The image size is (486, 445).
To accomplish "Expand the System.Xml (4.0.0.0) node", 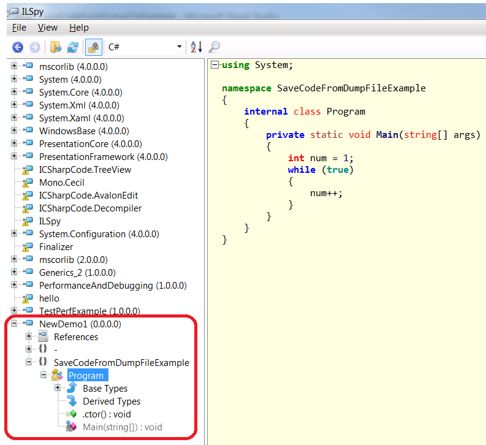I will pyautogui.click(x=14, y=104).
